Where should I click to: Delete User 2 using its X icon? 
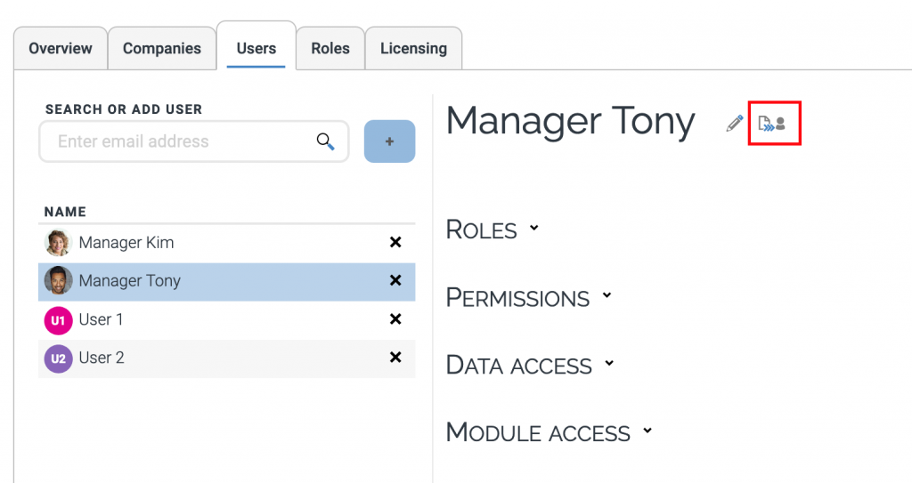click(x=395, y=358)
